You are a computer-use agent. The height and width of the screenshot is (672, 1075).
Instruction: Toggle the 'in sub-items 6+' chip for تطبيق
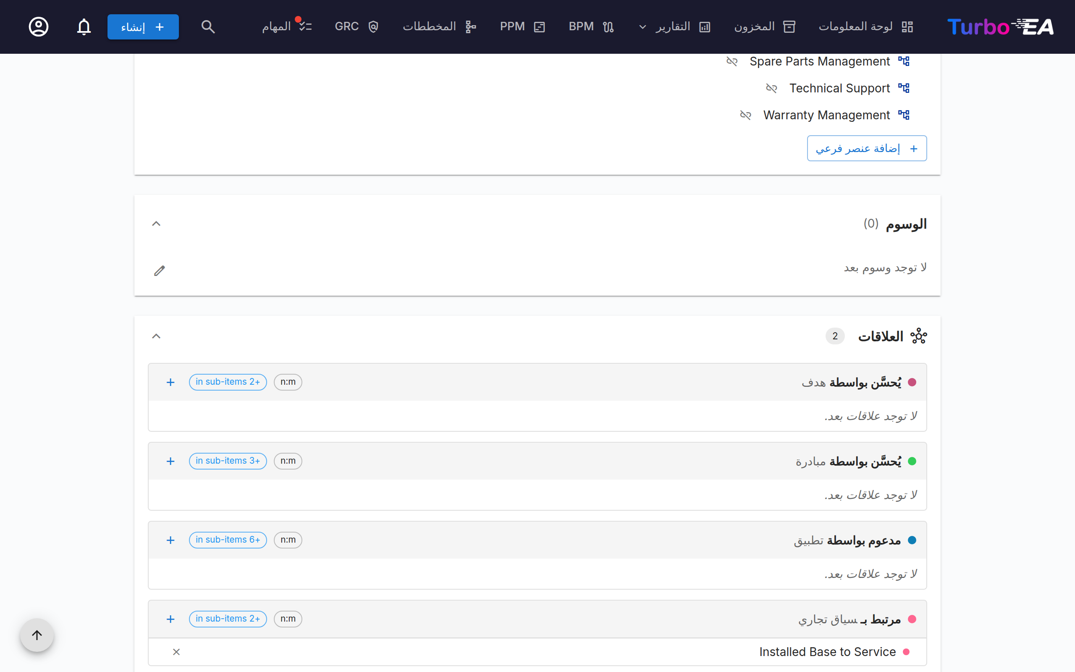click(228, 540)
